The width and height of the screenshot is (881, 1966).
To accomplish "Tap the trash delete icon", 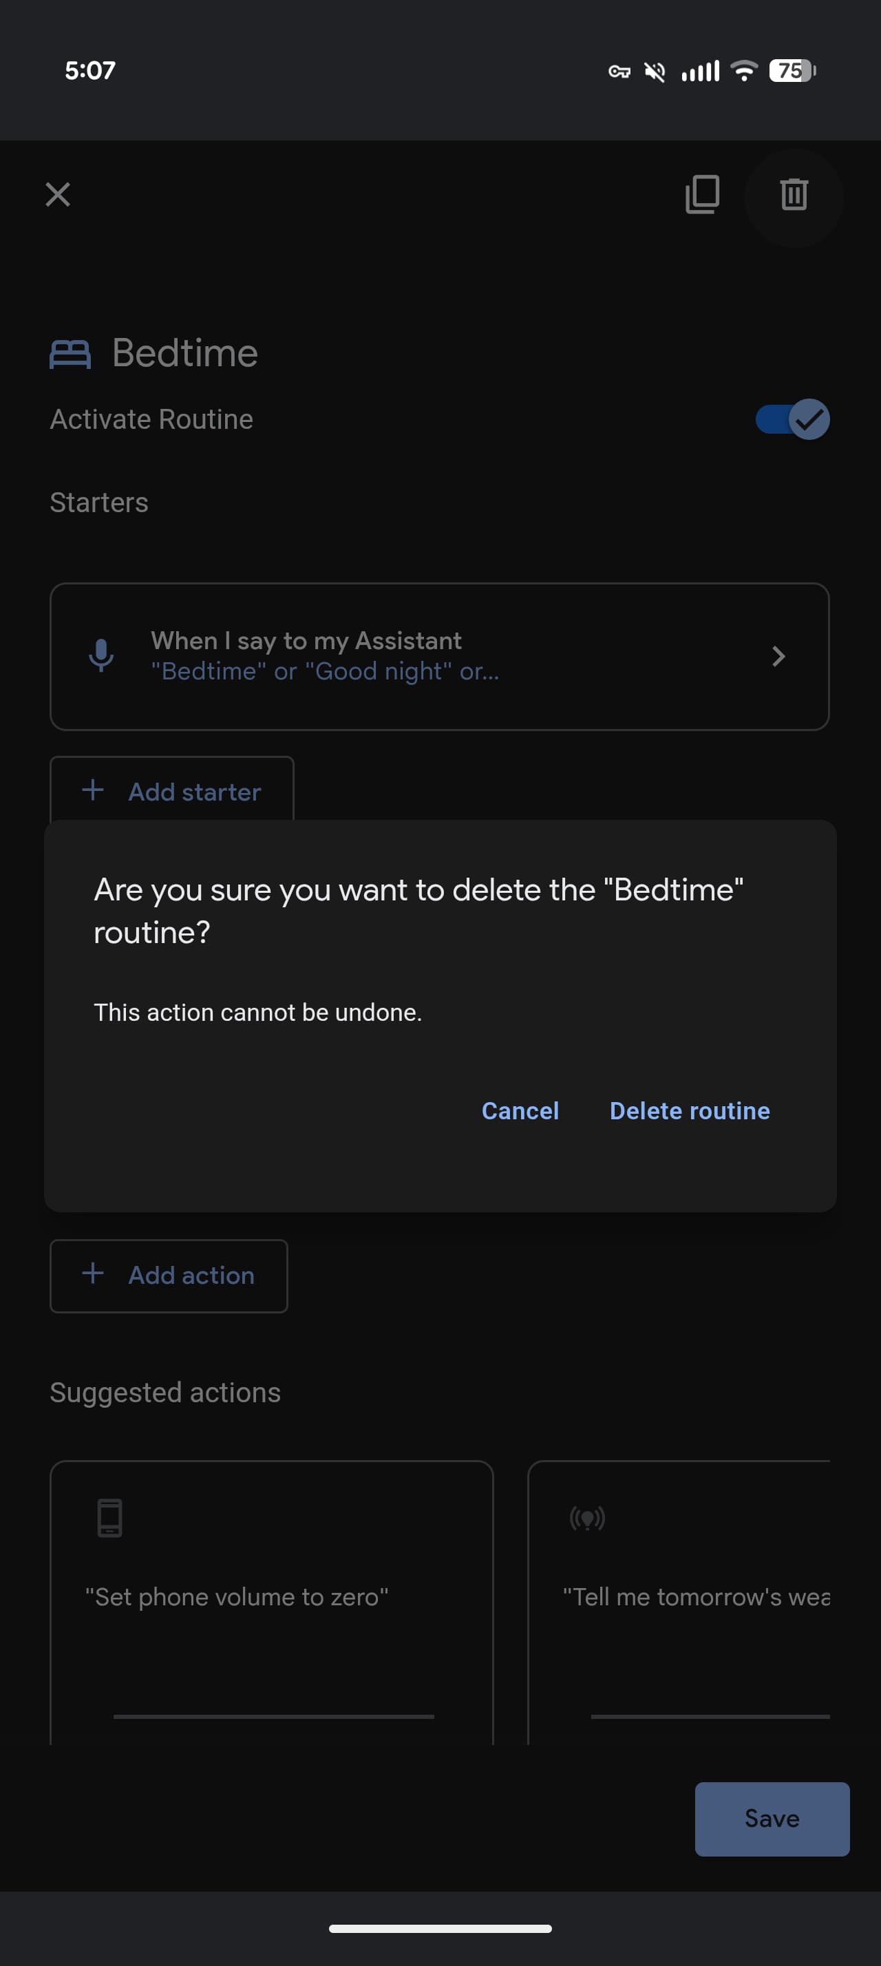I will tap(794, 195).
